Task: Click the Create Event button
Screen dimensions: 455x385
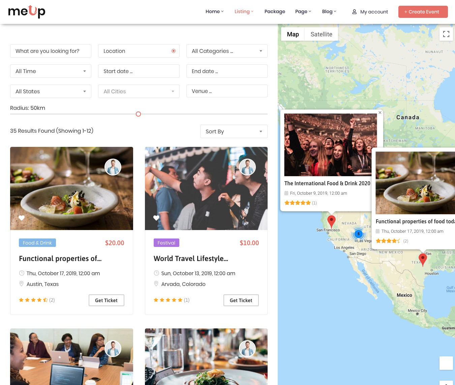Action: (423, 12)
